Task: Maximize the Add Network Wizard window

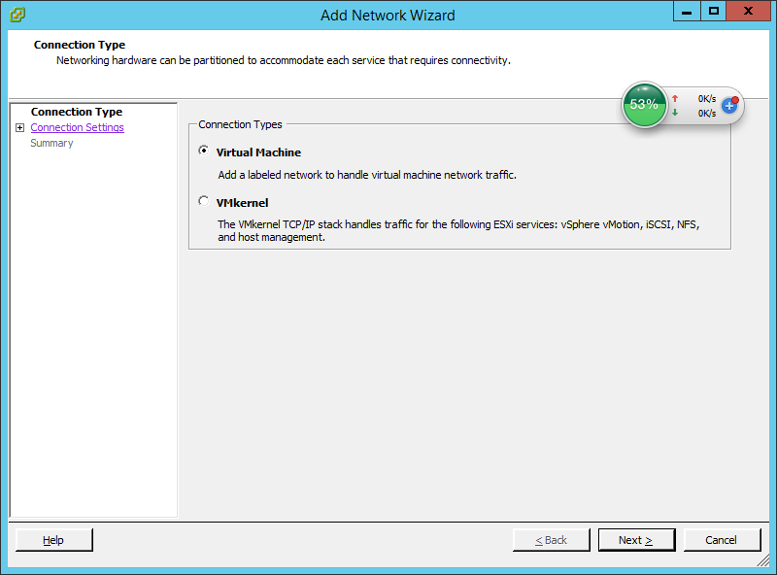Action: pyautogui.click(x=714, y=11)
